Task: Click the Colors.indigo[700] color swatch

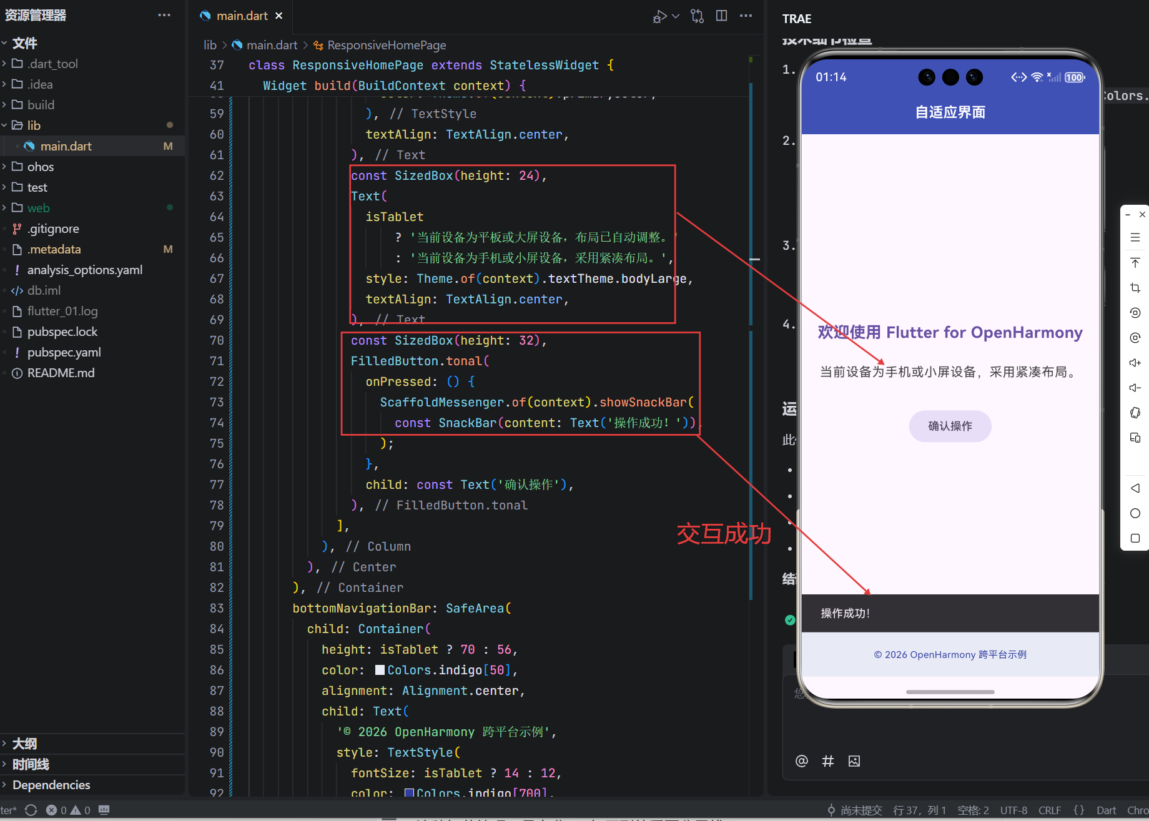Action: coord(410,794)
